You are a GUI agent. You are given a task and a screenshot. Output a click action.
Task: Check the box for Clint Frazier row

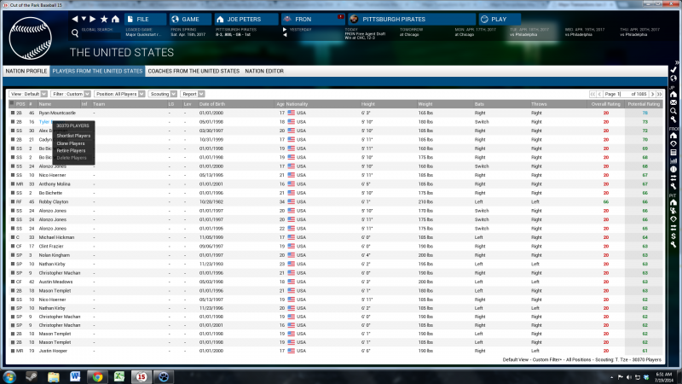click(x=13, y=247)
